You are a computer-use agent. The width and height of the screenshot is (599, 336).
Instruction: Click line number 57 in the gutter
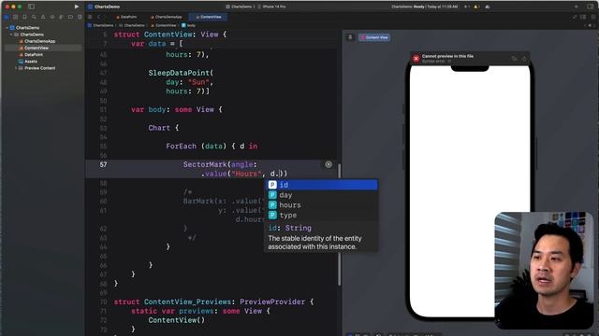[x=103, y=164]
